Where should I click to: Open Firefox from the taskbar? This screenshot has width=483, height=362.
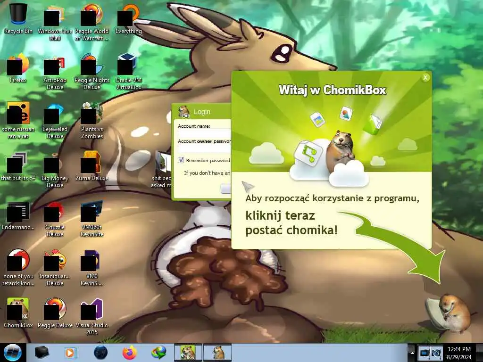pos(130,353)
